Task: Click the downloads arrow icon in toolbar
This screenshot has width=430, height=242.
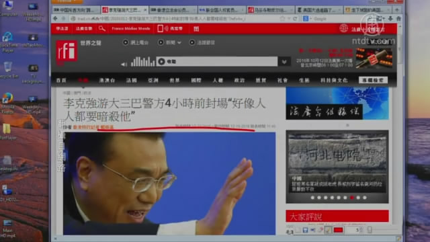Action: (x=390, y=19)
